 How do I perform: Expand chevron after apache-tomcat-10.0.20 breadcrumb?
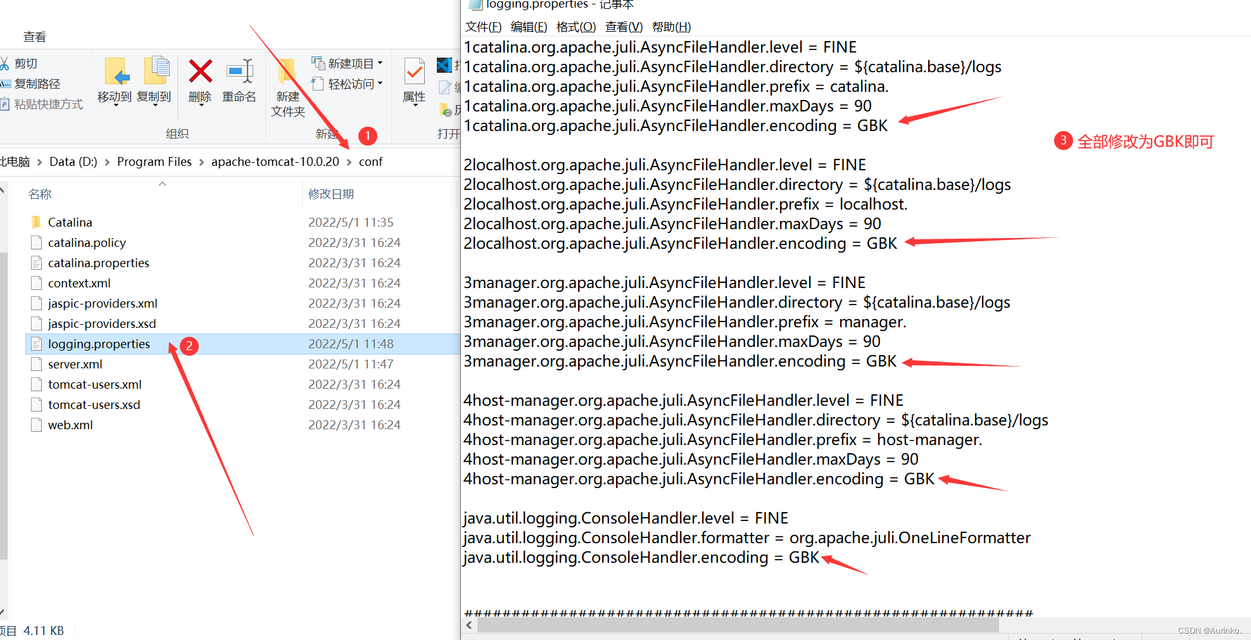coord(349,162)
